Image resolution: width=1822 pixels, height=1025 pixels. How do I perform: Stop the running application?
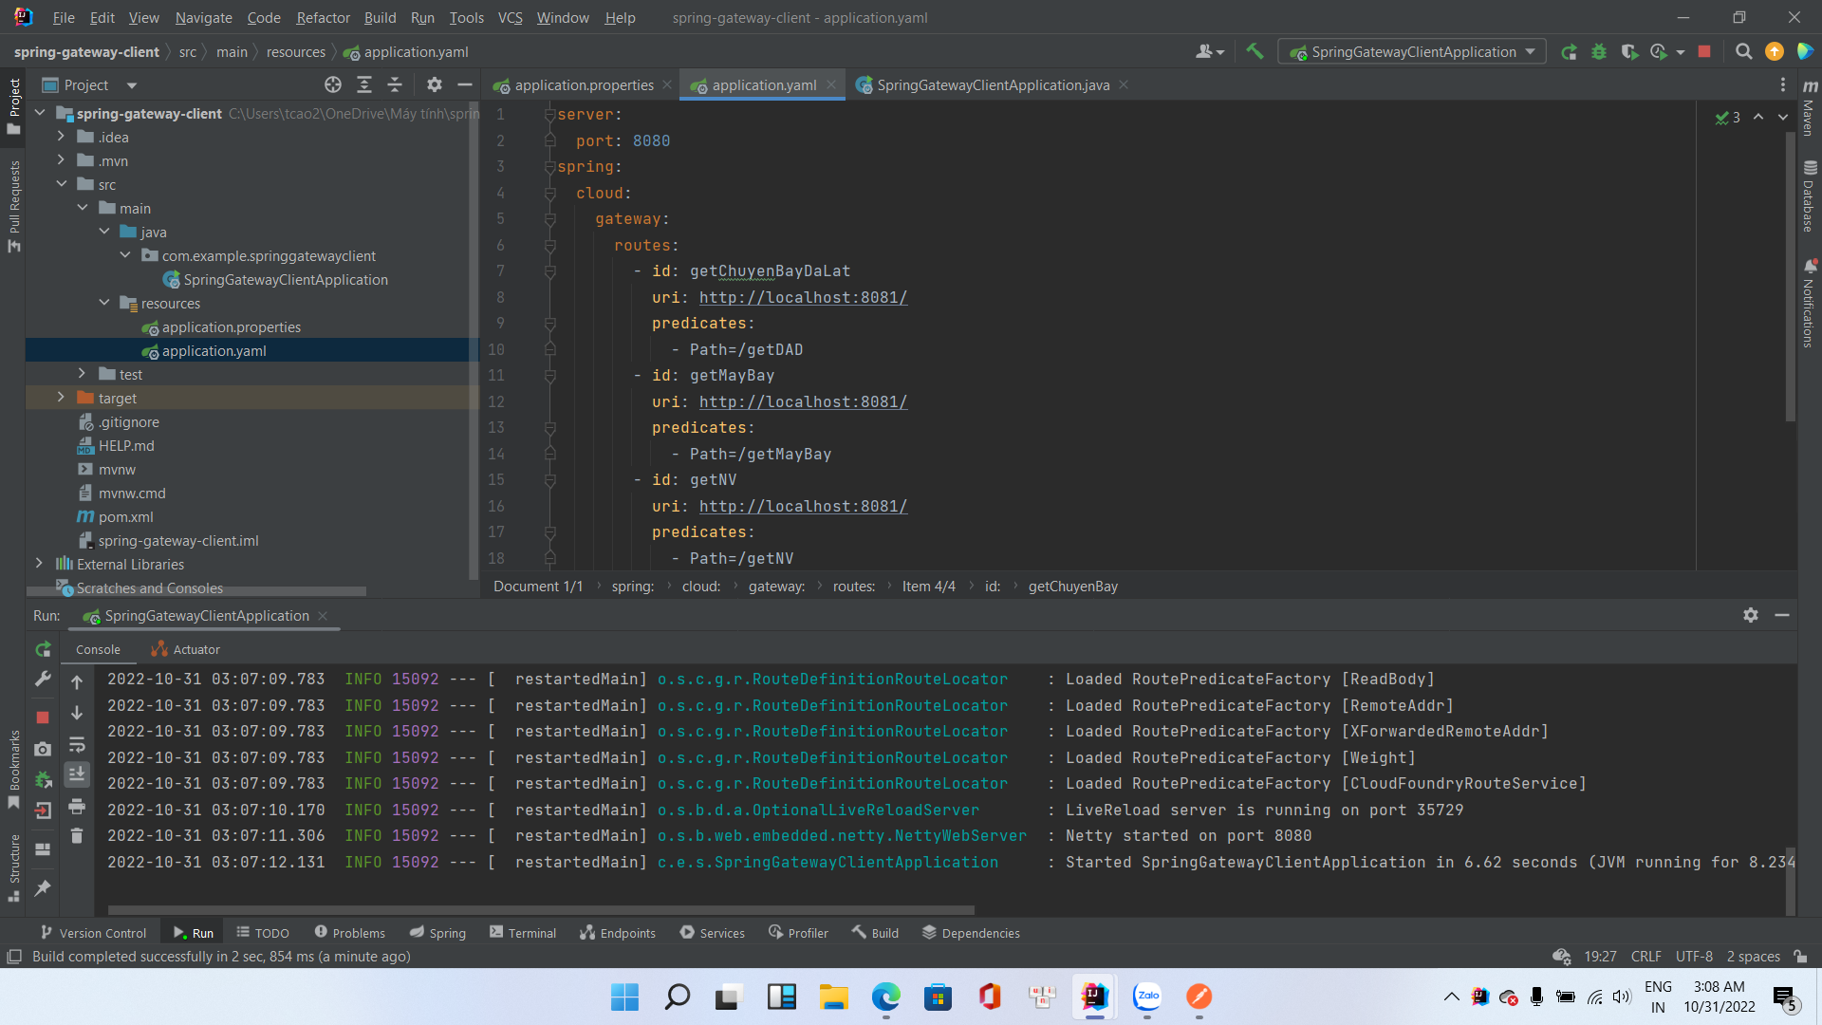[1704, 51]
